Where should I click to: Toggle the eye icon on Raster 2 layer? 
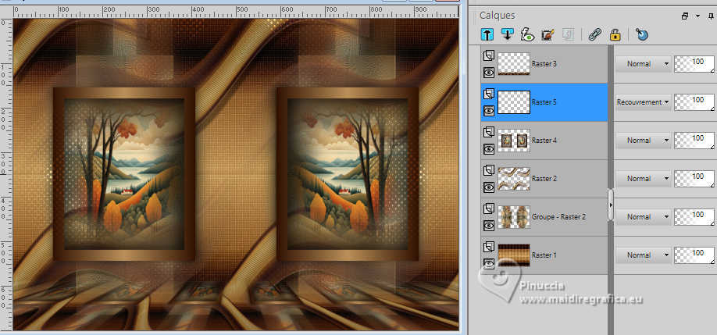488,187
